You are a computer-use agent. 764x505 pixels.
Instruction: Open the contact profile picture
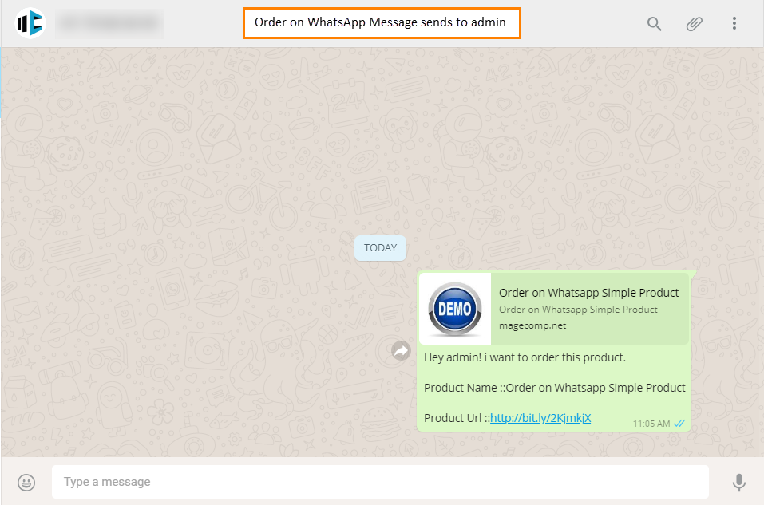pos(30,23)
